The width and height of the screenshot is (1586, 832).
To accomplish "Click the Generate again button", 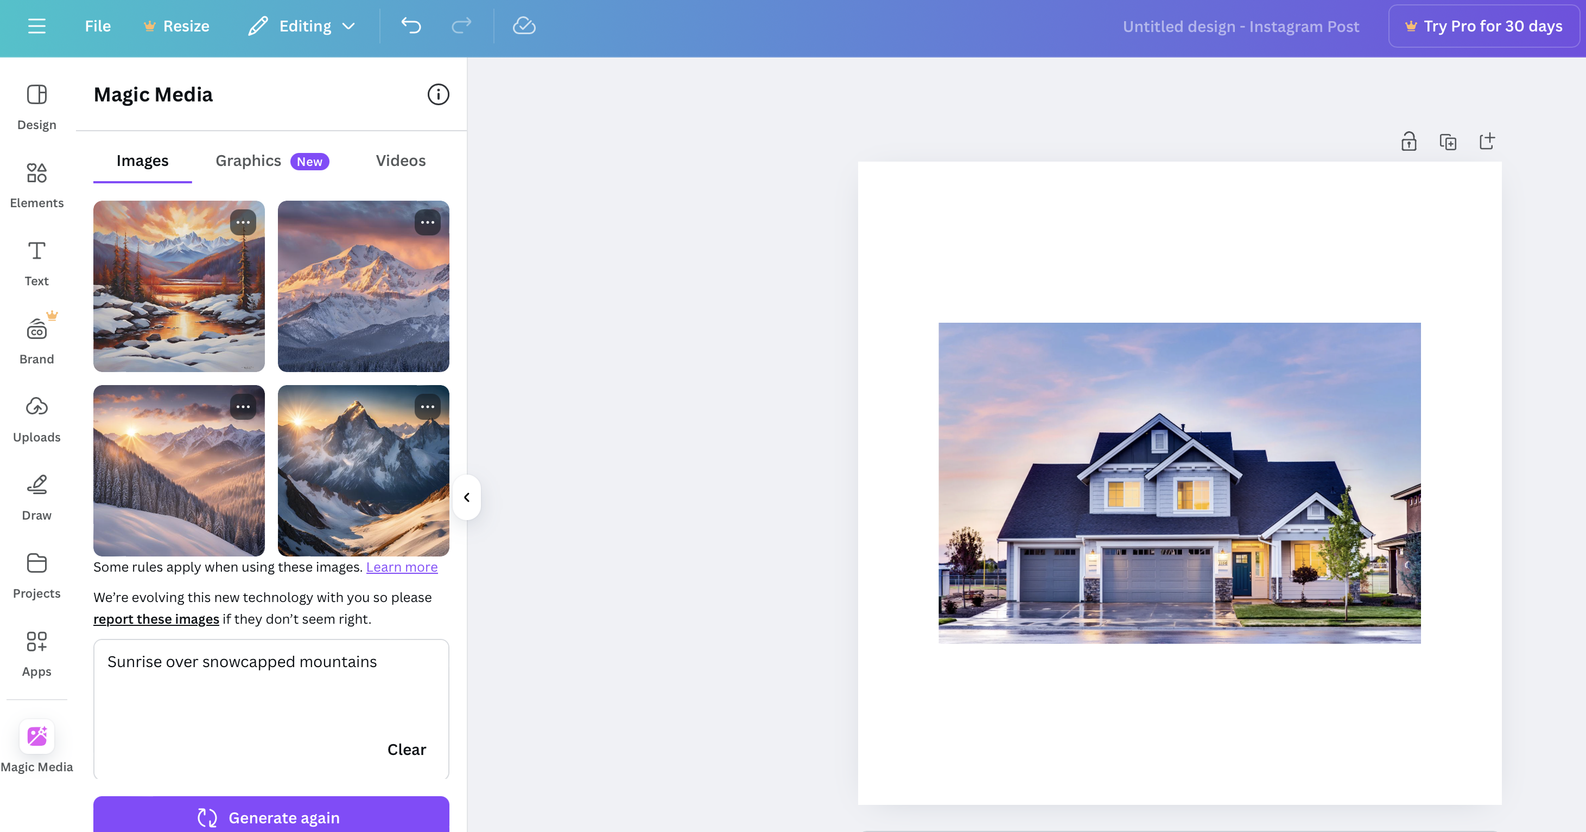I will pyautogui.click(x=271, y=817).
